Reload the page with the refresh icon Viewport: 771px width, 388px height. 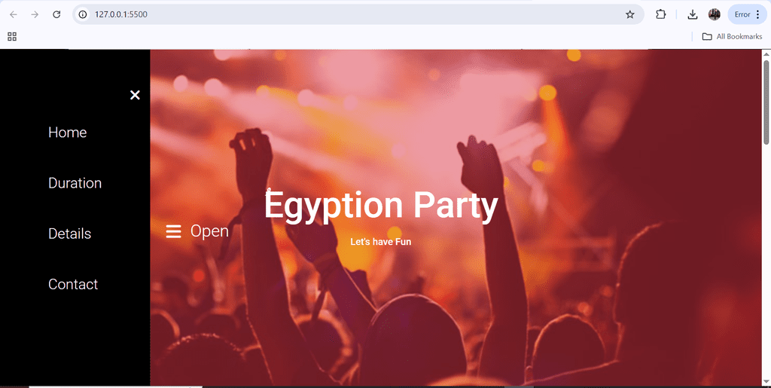coord(56,14)
